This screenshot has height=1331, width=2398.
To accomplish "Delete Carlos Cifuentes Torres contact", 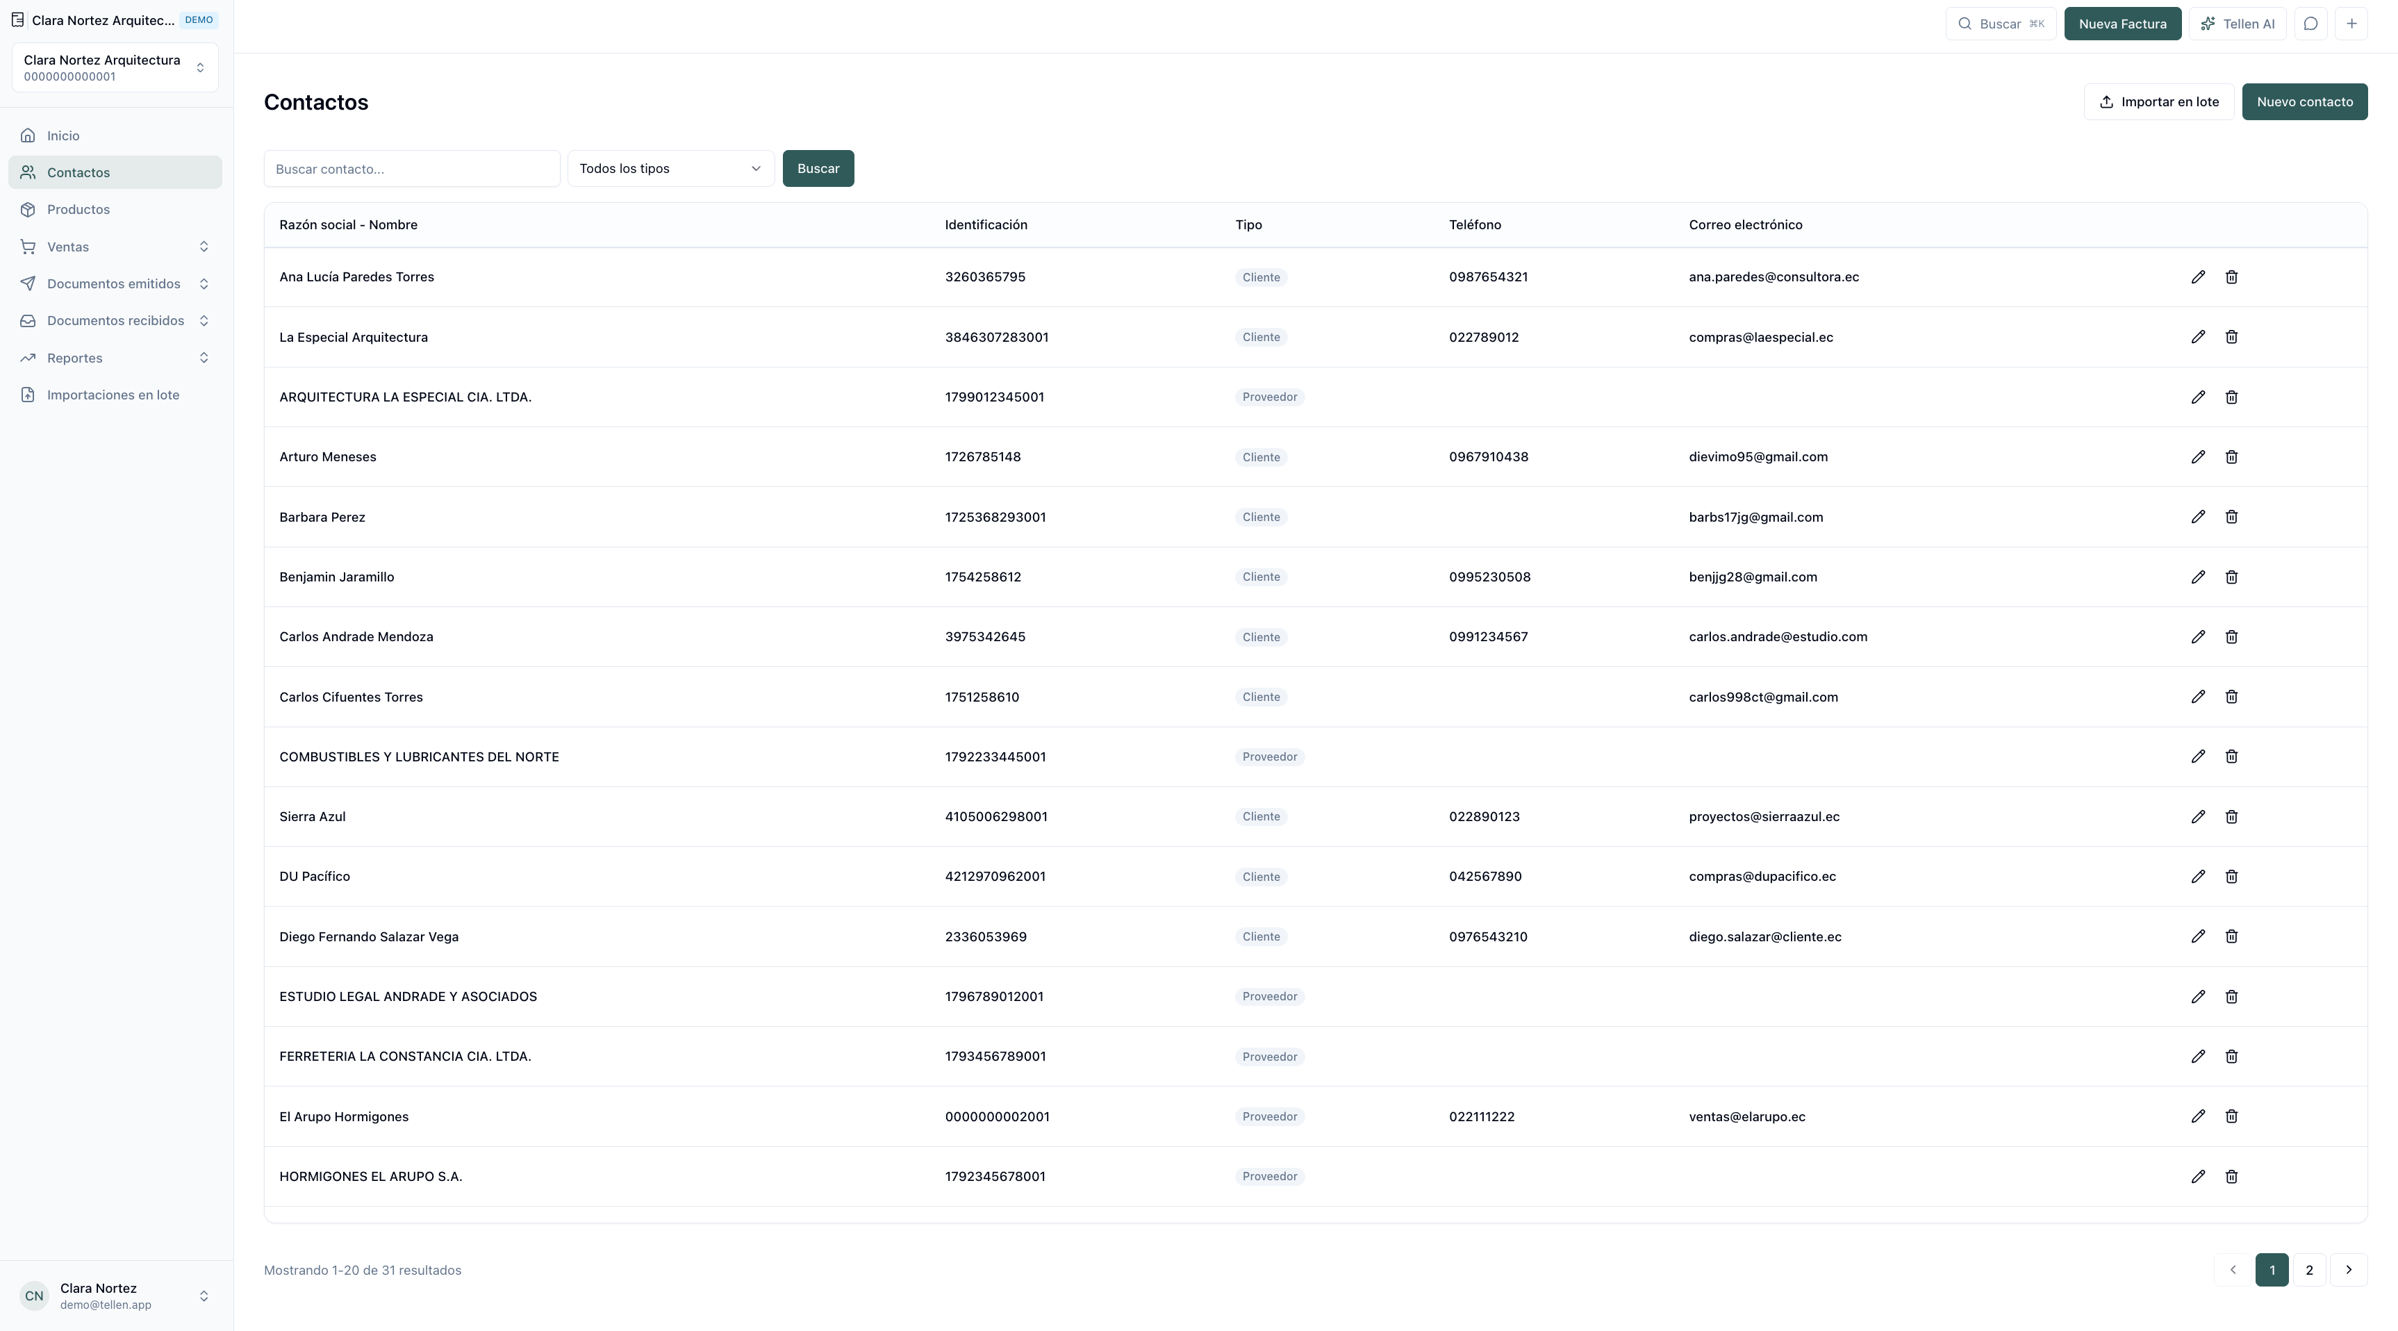I will pyautogui.click(x=2231, y=696).
